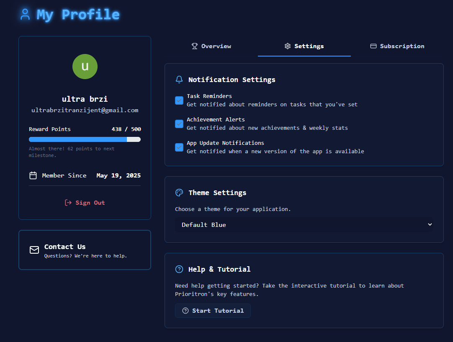The height and width of the screenshot is (342, 453).
Task: Click the Sign Out link
Action: 85,203
